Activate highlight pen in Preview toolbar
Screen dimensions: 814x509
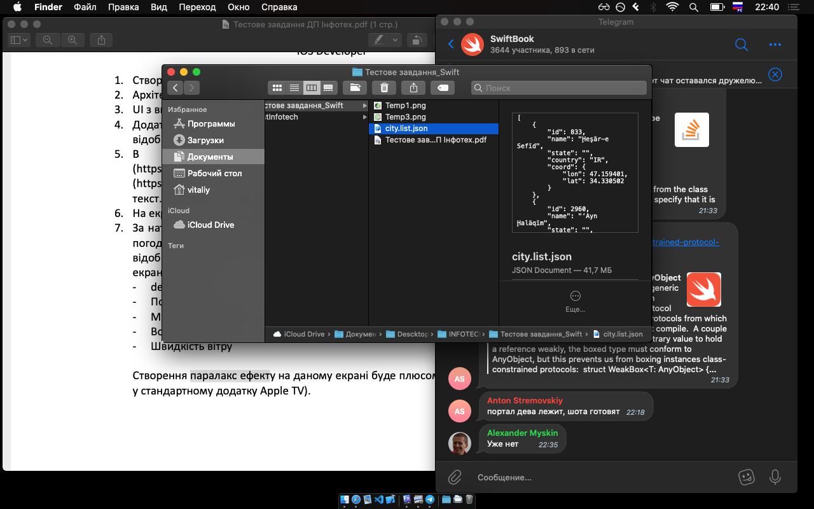coord(378,40)
